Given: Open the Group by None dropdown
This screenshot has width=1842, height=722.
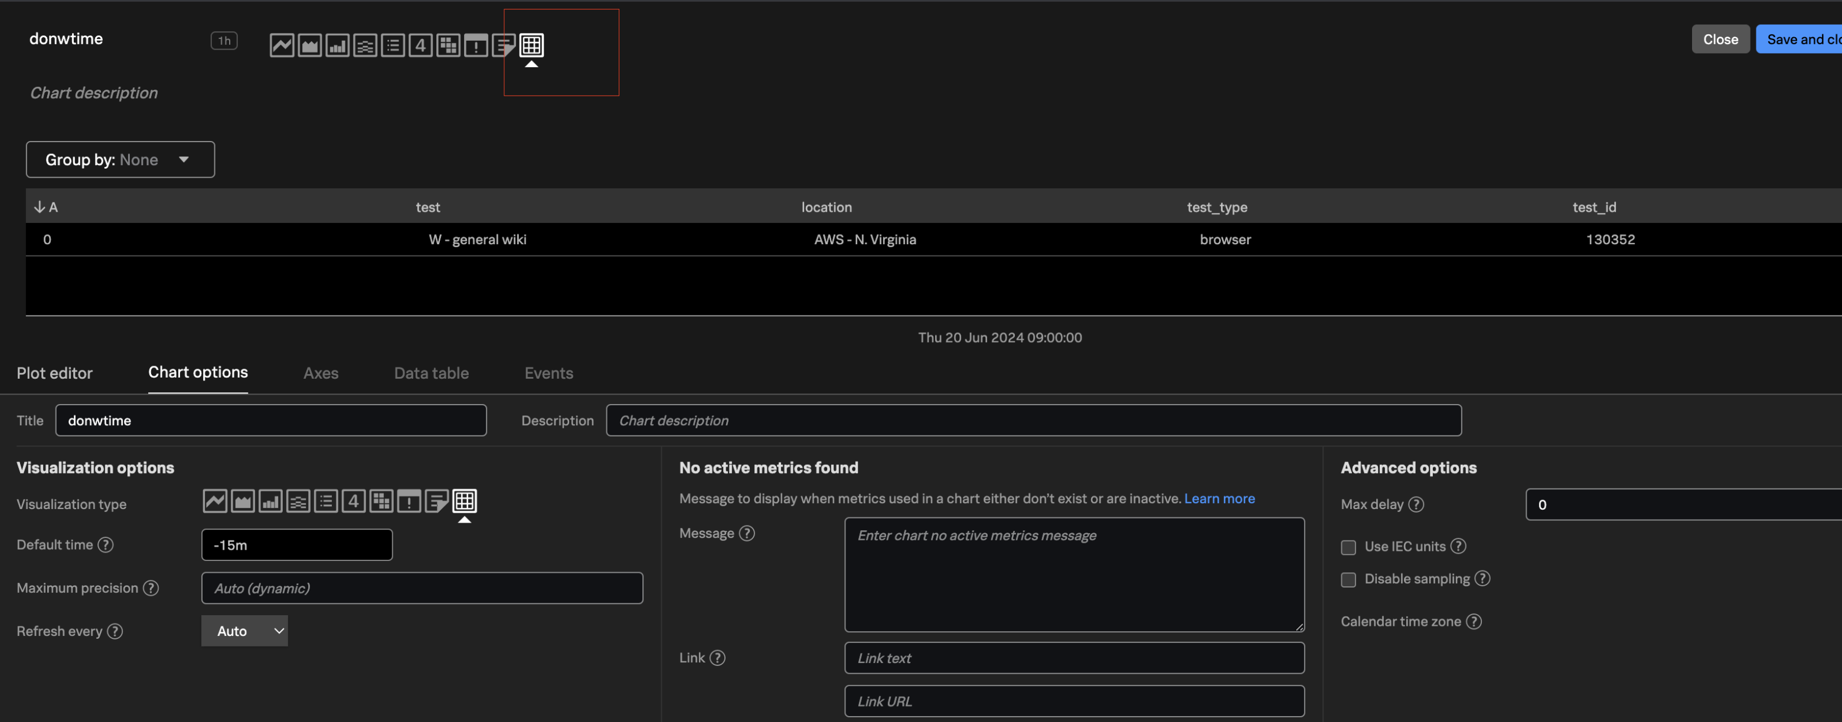Looking at the screenshot, I should tap(120, 159).
